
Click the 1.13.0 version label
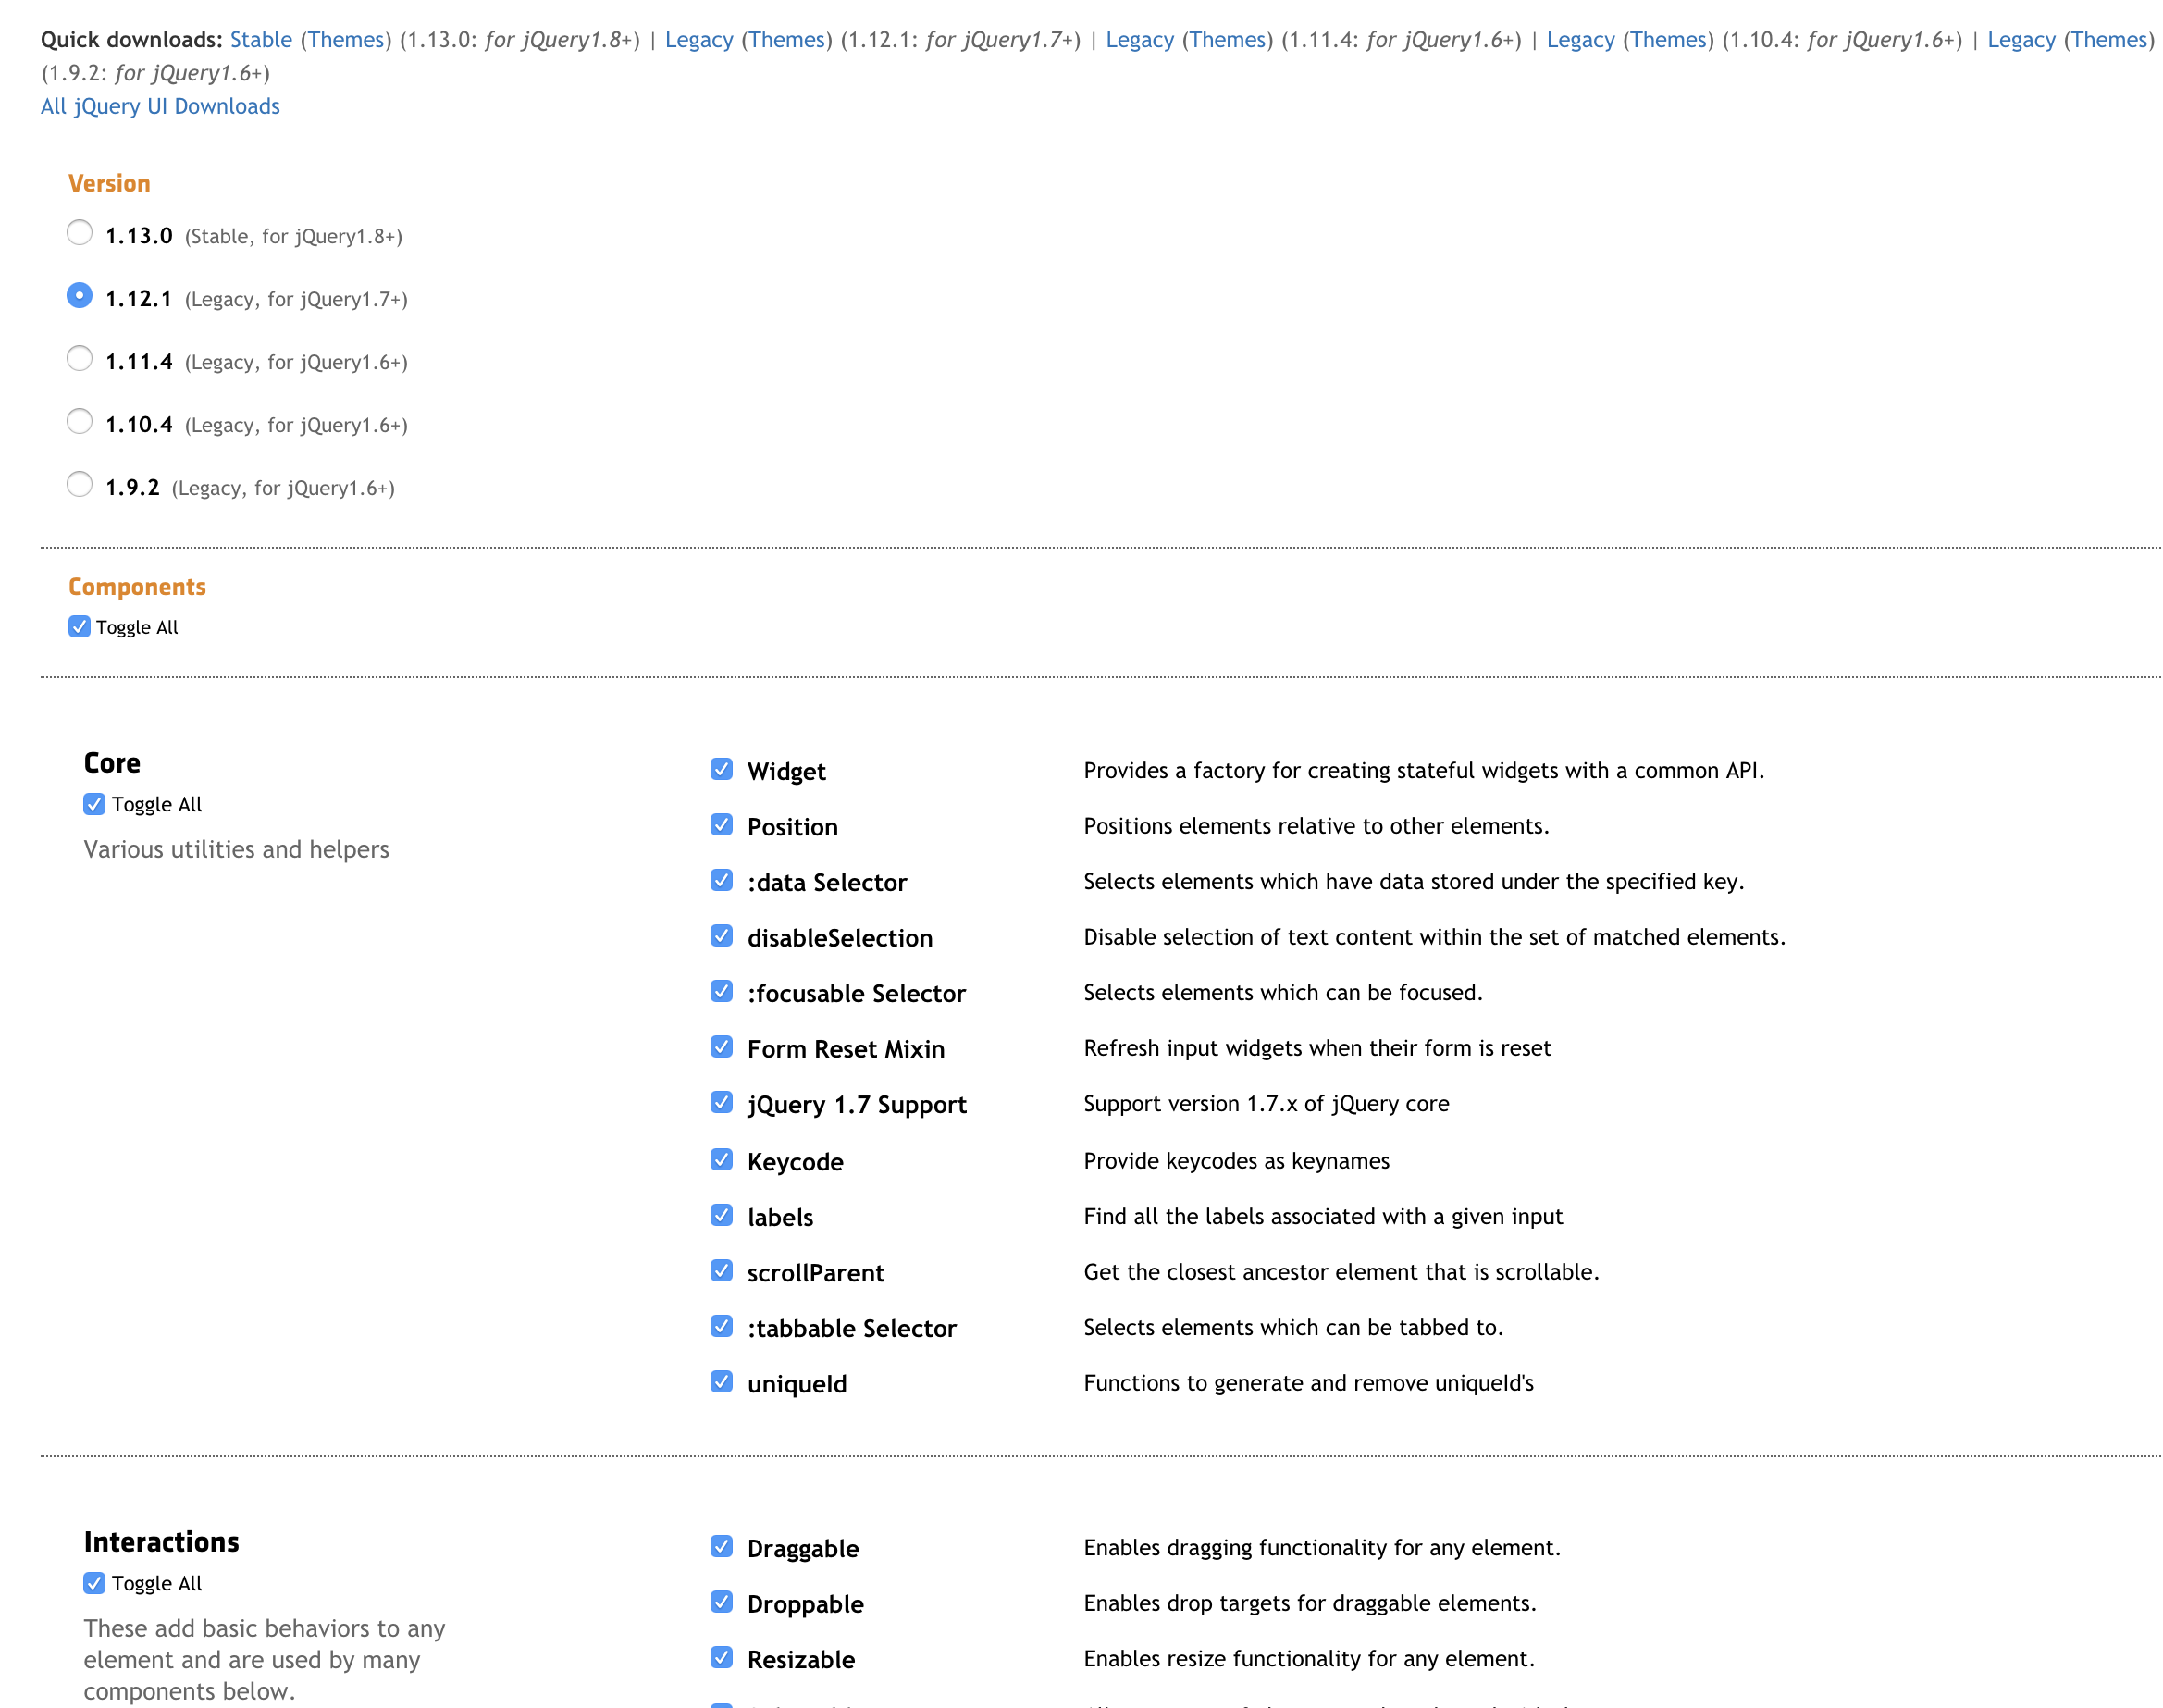(x=139, y=236)
